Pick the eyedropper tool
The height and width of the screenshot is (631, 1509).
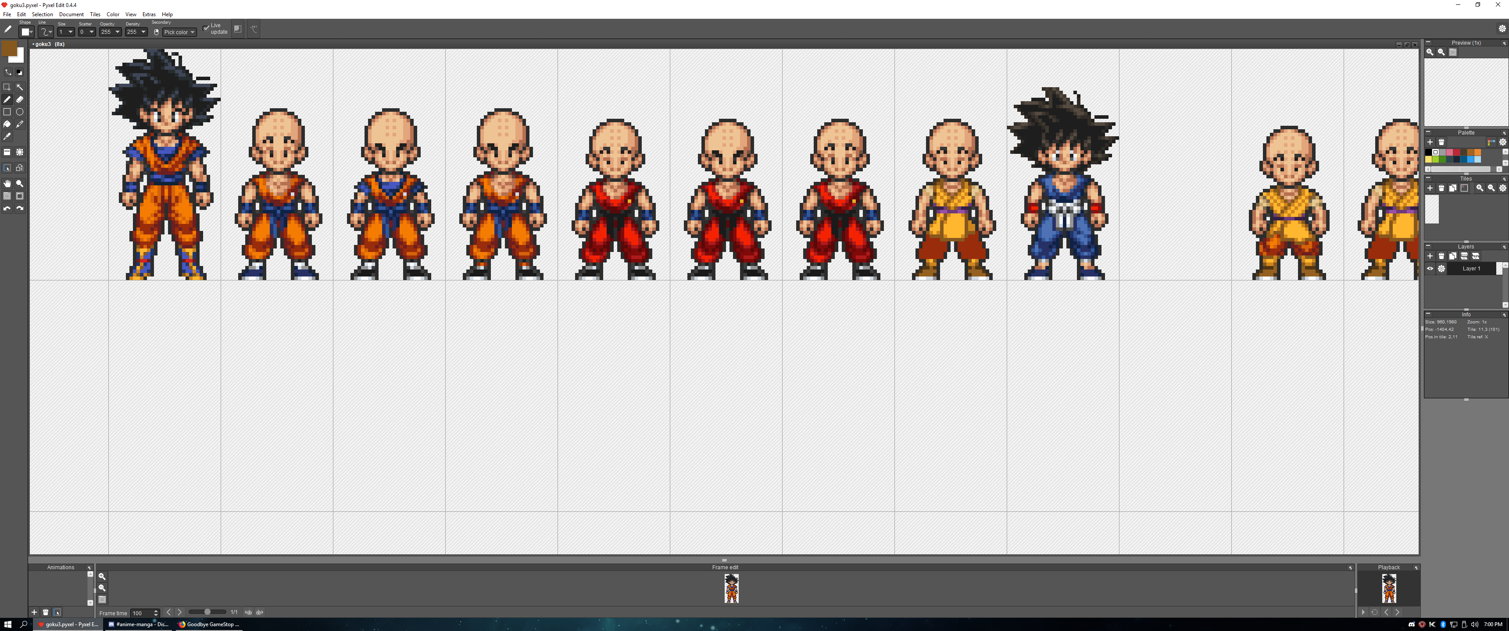[x=7, y=136]
